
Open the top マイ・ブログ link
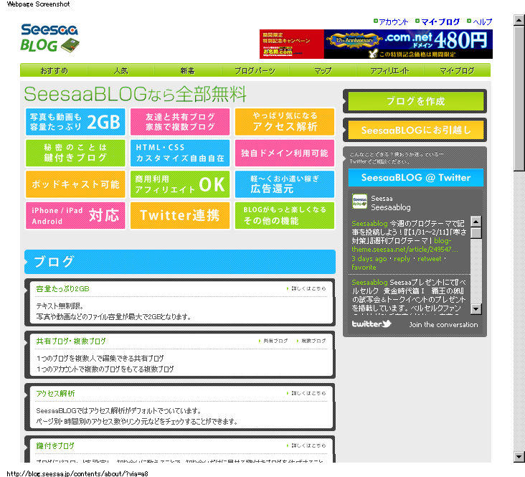click(x=440, y=22)
